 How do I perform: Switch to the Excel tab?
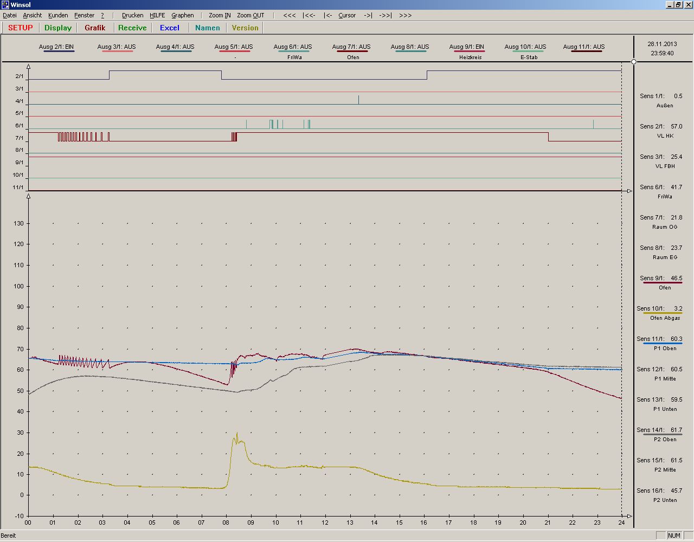pos(169,28)
